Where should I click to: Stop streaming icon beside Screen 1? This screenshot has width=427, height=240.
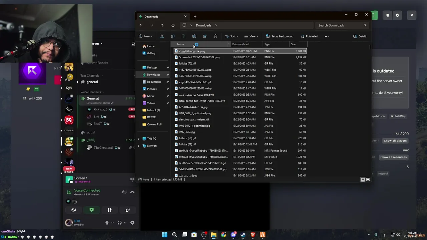[x=132, y=179]
